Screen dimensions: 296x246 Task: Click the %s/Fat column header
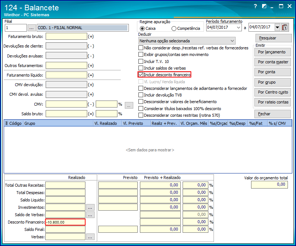tap(258, 123)
